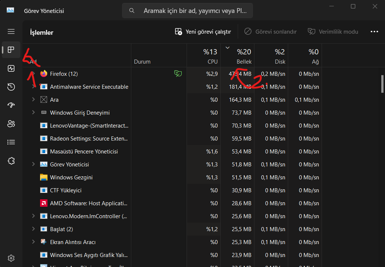Viewport: 385px width, 267px height.
Task: Open Startup apps page in sidebar
Action: tap(11, 105)
